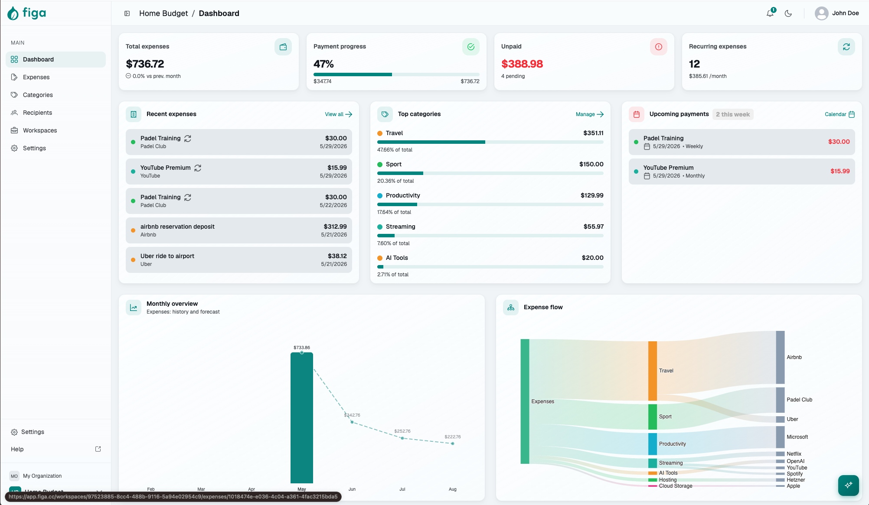Go to Expenses in the sidebar
Viewport: 869px width, 505px height.
(x=56, y=77)
